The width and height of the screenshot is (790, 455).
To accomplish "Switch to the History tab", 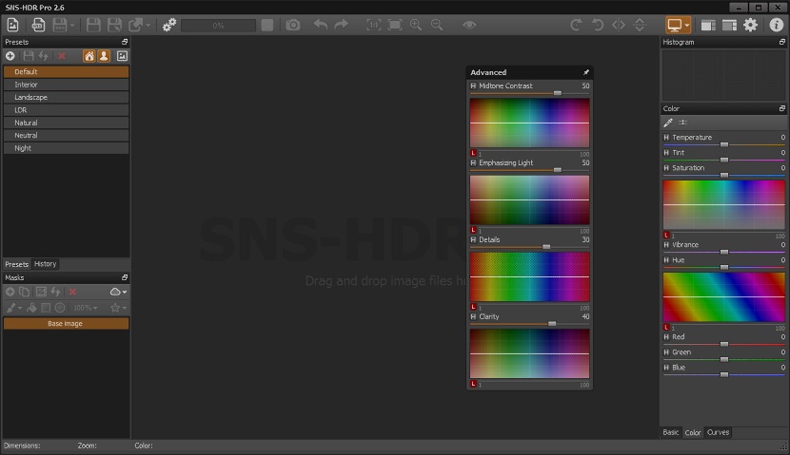I will pos(46,264).
